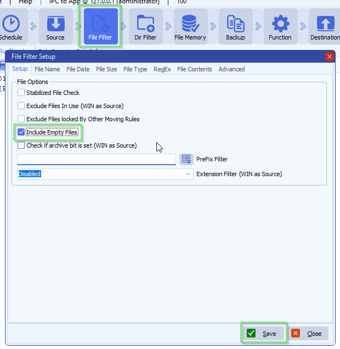Switch to the File Contents tab
This screenshot has width=340, height=349.
pos(195,69)
